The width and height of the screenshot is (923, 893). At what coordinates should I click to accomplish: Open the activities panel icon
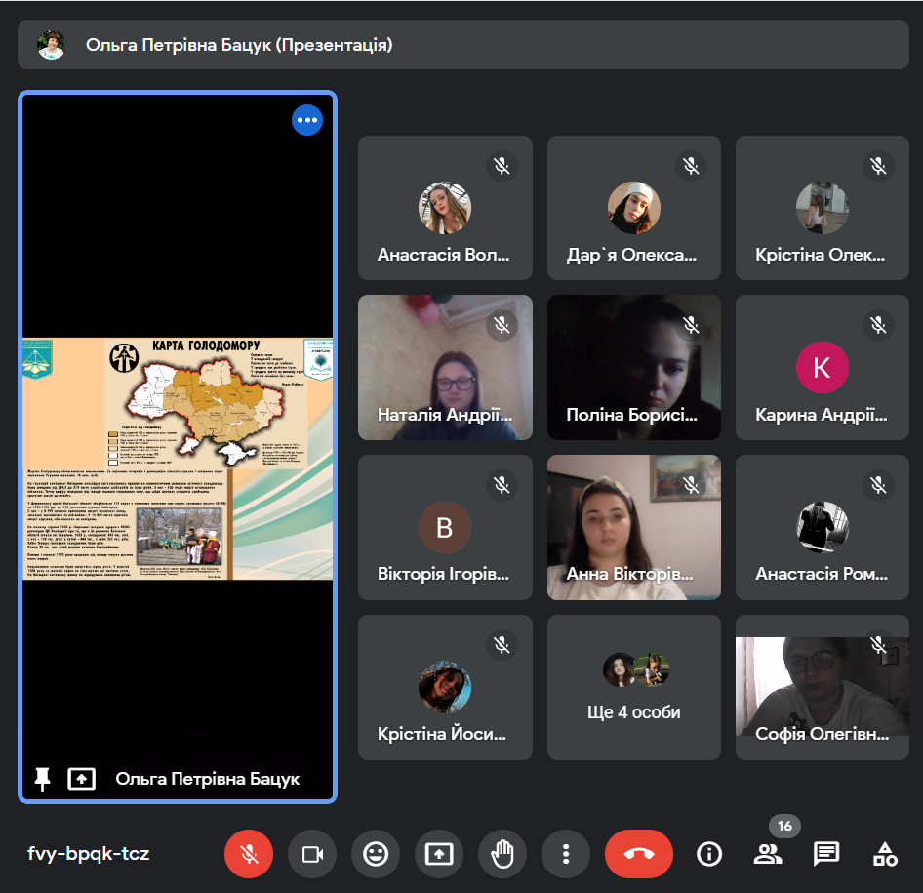point(885,854)
